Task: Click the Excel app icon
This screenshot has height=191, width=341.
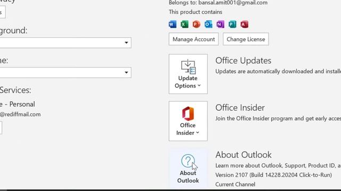Action: click(x=184, y=24)
